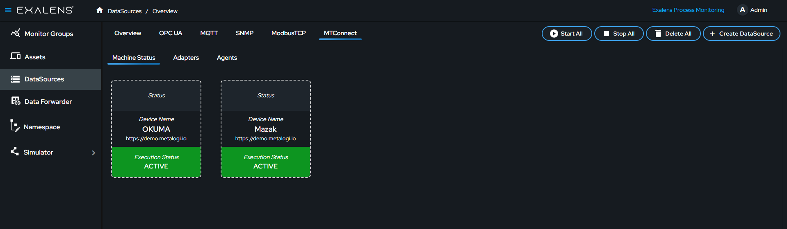Click the home breadcrumb icon
This screenshot has width=787, height=229.
(x=100, y=10)
